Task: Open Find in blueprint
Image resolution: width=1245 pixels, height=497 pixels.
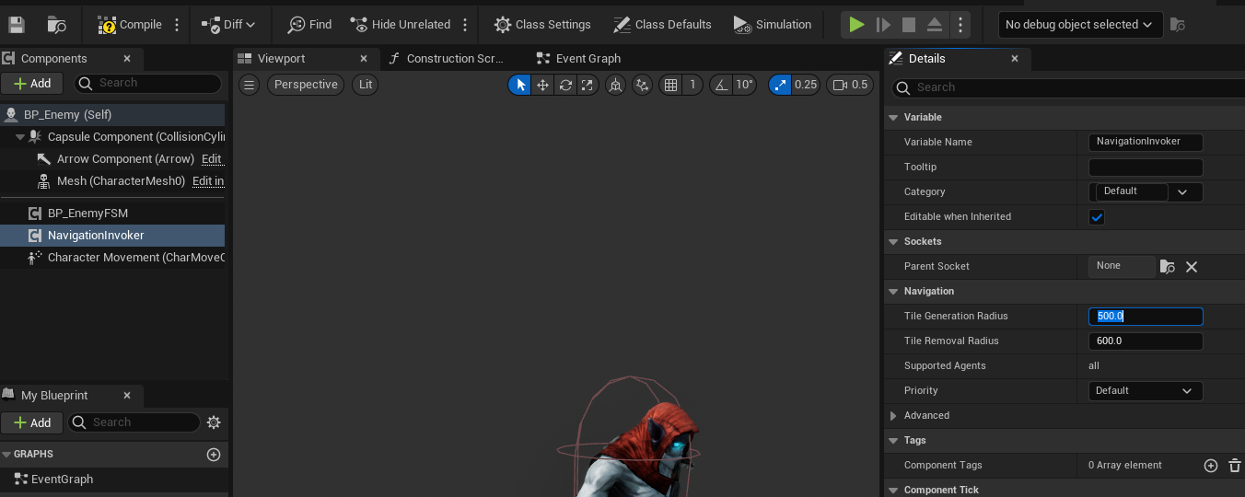Action: click(x=309, y=25)
